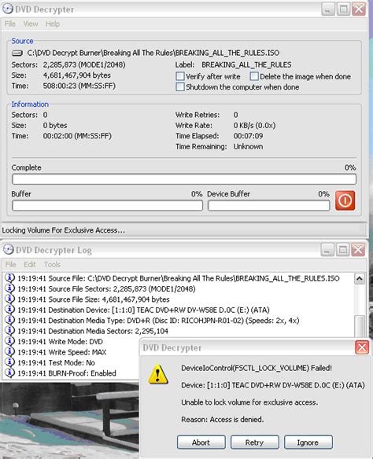
Task: Open Tools menu in the Log window
Action: (x=52, y=264)
